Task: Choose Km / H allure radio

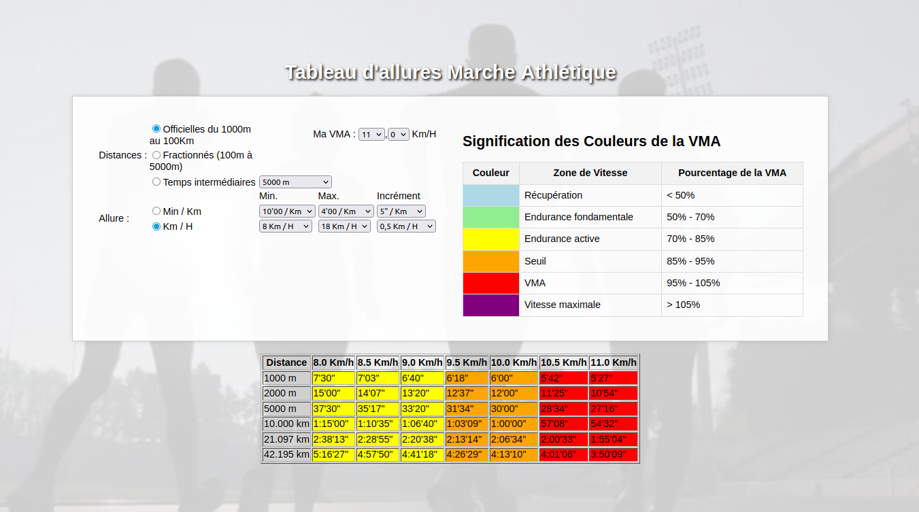Action: tap(156, 226)
